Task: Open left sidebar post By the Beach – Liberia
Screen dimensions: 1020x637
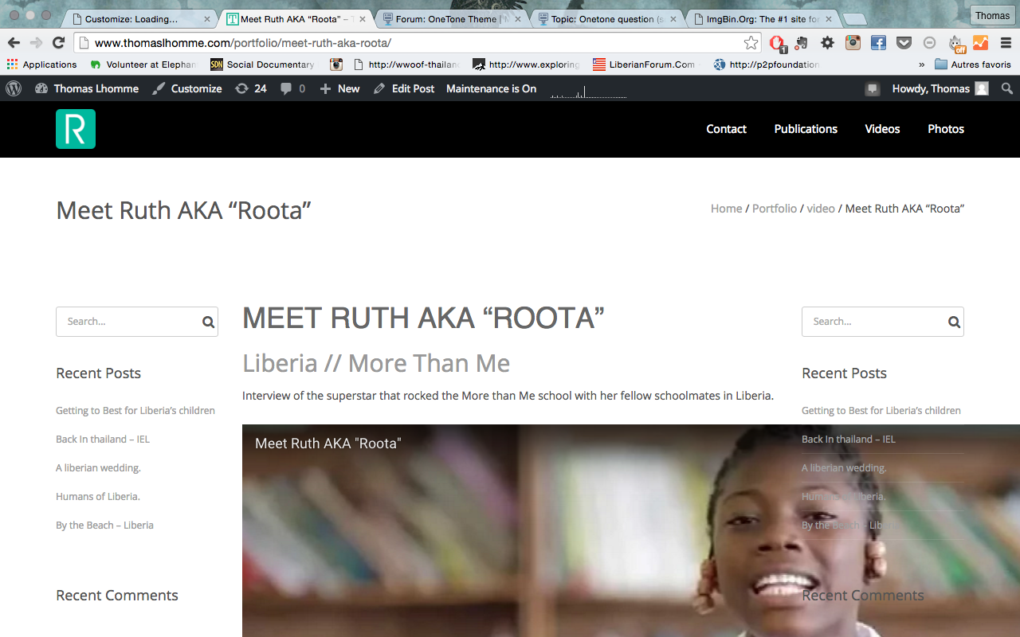Action: pos(104,526)
